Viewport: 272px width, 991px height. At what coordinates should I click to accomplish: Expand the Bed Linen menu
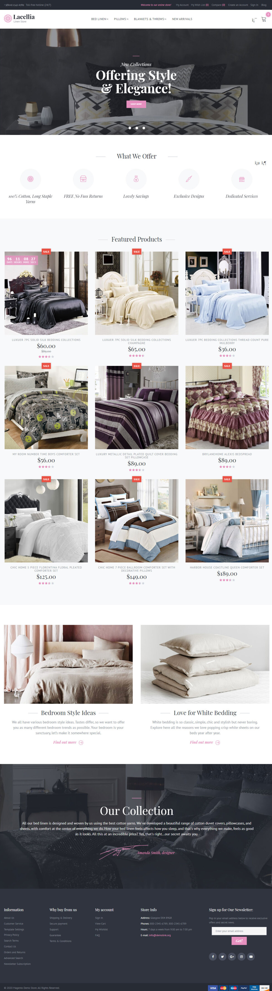tap(100, 19)
